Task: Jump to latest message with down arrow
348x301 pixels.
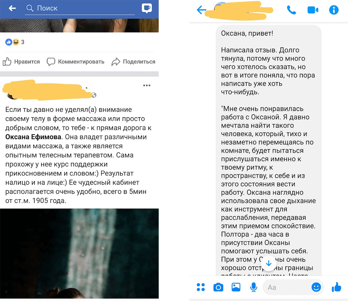Action: click(269, 263)
